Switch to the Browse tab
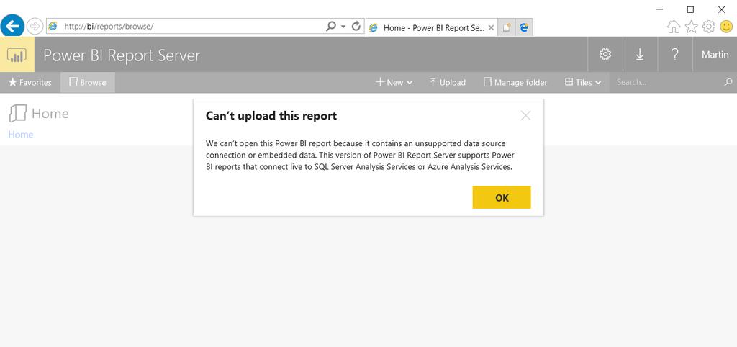This screenshot has width=737, height=347. tap(88, 82)
